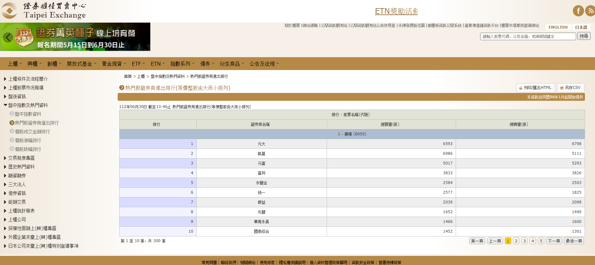Open the Facebook icon link
Image resolution: width=595 pixels, height=265 pixels.
(578, 11)
